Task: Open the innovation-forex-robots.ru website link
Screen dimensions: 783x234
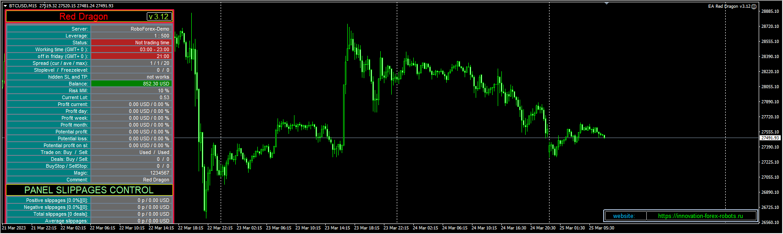Action: pos(700,216)
